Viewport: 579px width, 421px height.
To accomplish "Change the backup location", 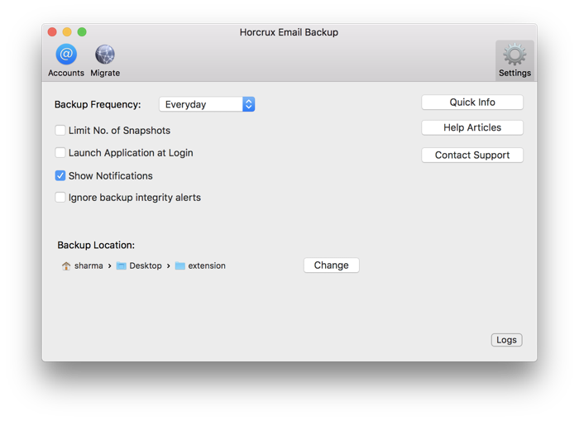I will [331, 266].
